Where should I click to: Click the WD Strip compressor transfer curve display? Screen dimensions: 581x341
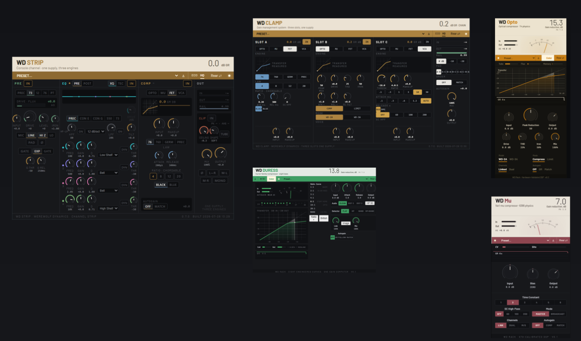[150, 107]
